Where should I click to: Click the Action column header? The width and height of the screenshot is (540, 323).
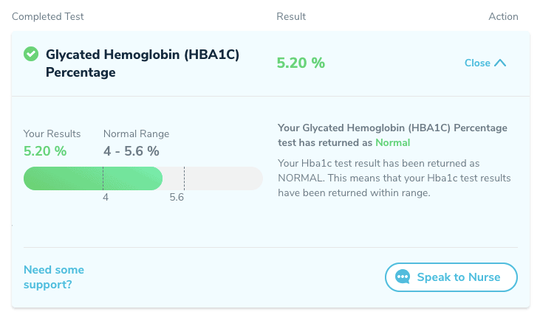click(x=503, y=16)
